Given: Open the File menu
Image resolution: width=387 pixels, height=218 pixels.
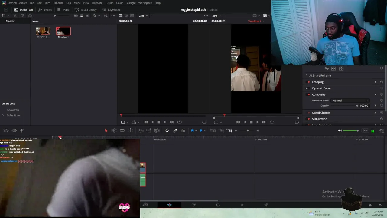Looking at the screenshot, I should pyautogui.click(x=32, y=3).
